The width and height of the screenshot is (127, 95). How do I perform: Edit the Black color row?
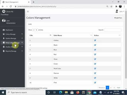pos(95,45)
